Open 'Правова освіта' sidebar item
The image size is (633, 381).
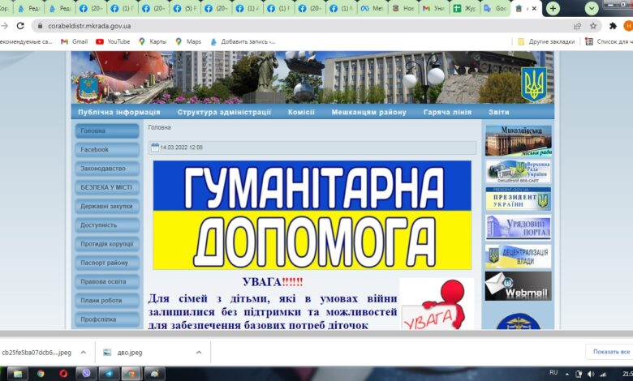point(107,281)
